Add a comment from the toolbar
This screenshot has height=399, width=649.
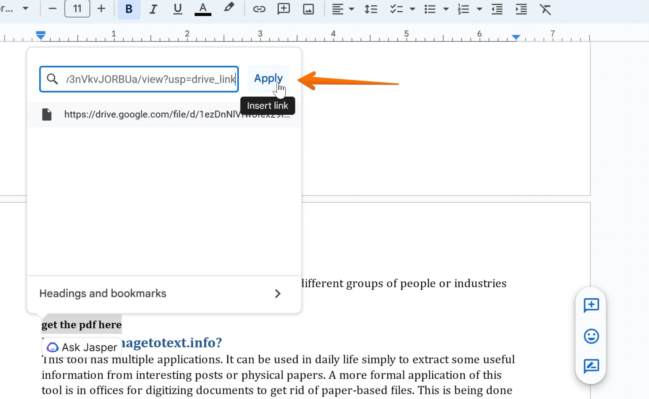[283, 9]
